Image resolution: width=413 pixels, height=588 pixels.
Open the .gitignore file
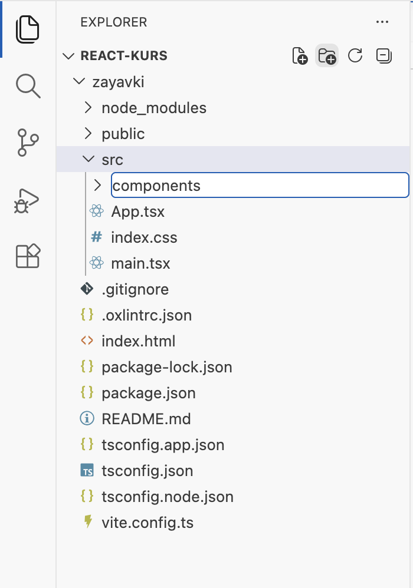point(135,289)
